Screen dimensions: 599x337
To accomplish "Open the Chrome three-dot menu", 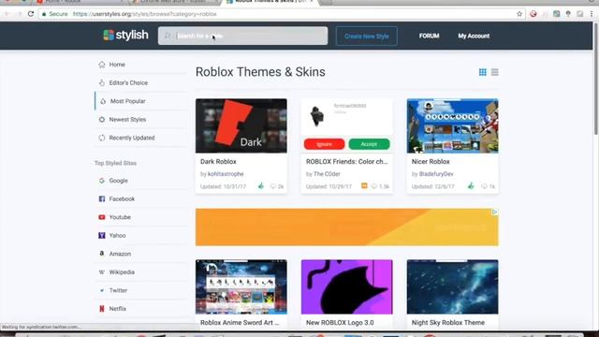I will [592, 14].
